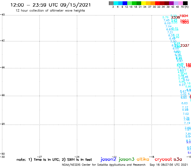Viewport: 191px width, 167px height.
Task: Click the red 'cryosat' satellite label
Action: pos(163,159)
